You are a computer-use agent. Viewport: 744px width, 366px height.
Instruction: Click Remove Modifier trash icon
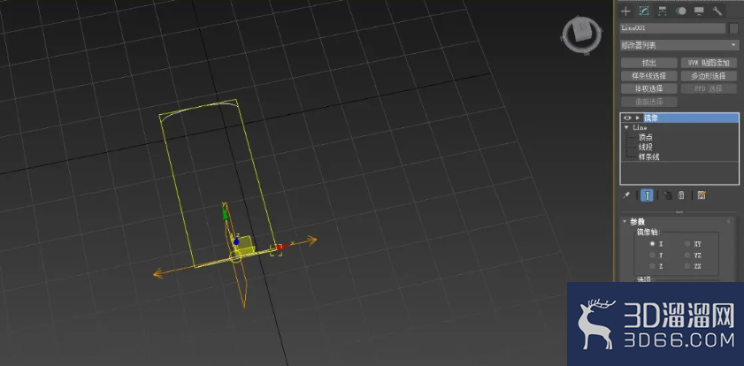(x=681, y=194)
